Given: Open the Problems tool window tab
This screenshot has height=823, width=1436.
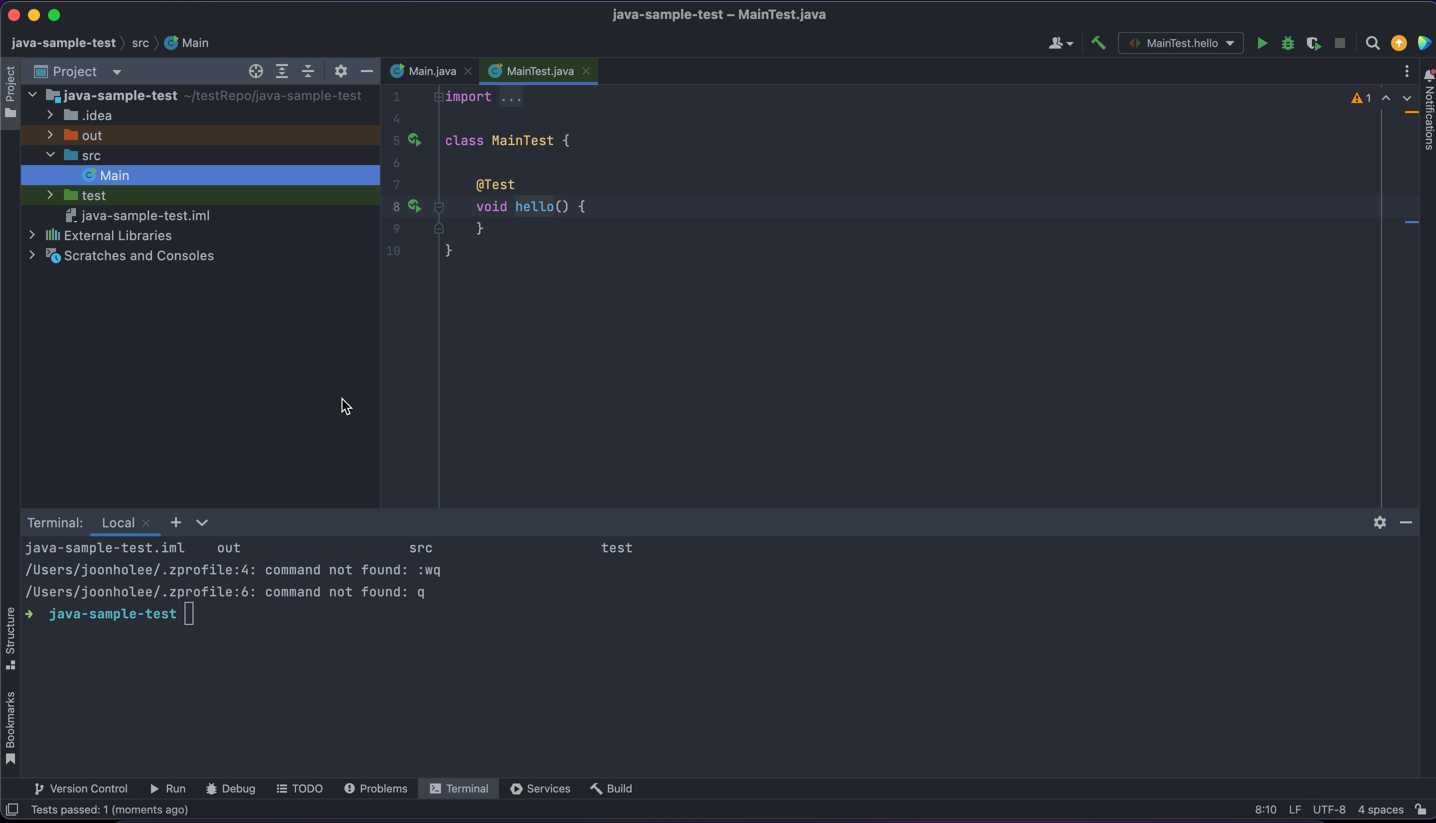Looking at the screenshot, I should (375, 788).
